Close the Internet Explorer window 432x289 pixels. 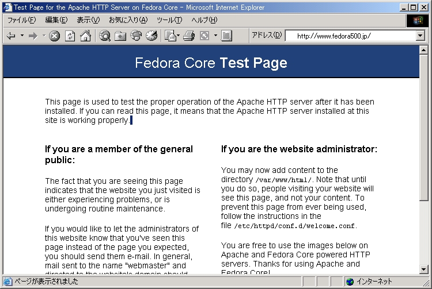424,7
